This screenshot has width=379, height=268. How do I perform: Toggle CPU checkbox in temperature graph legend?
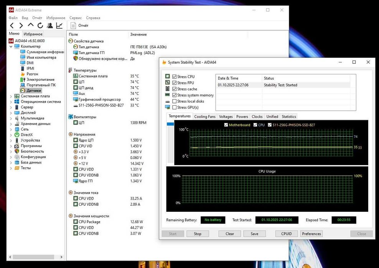point(255,125)
